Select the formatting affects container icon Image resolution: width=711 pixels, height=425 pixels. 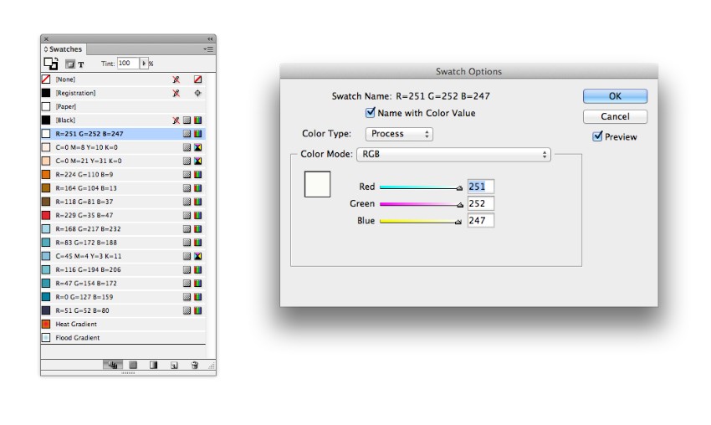(69, 64)
